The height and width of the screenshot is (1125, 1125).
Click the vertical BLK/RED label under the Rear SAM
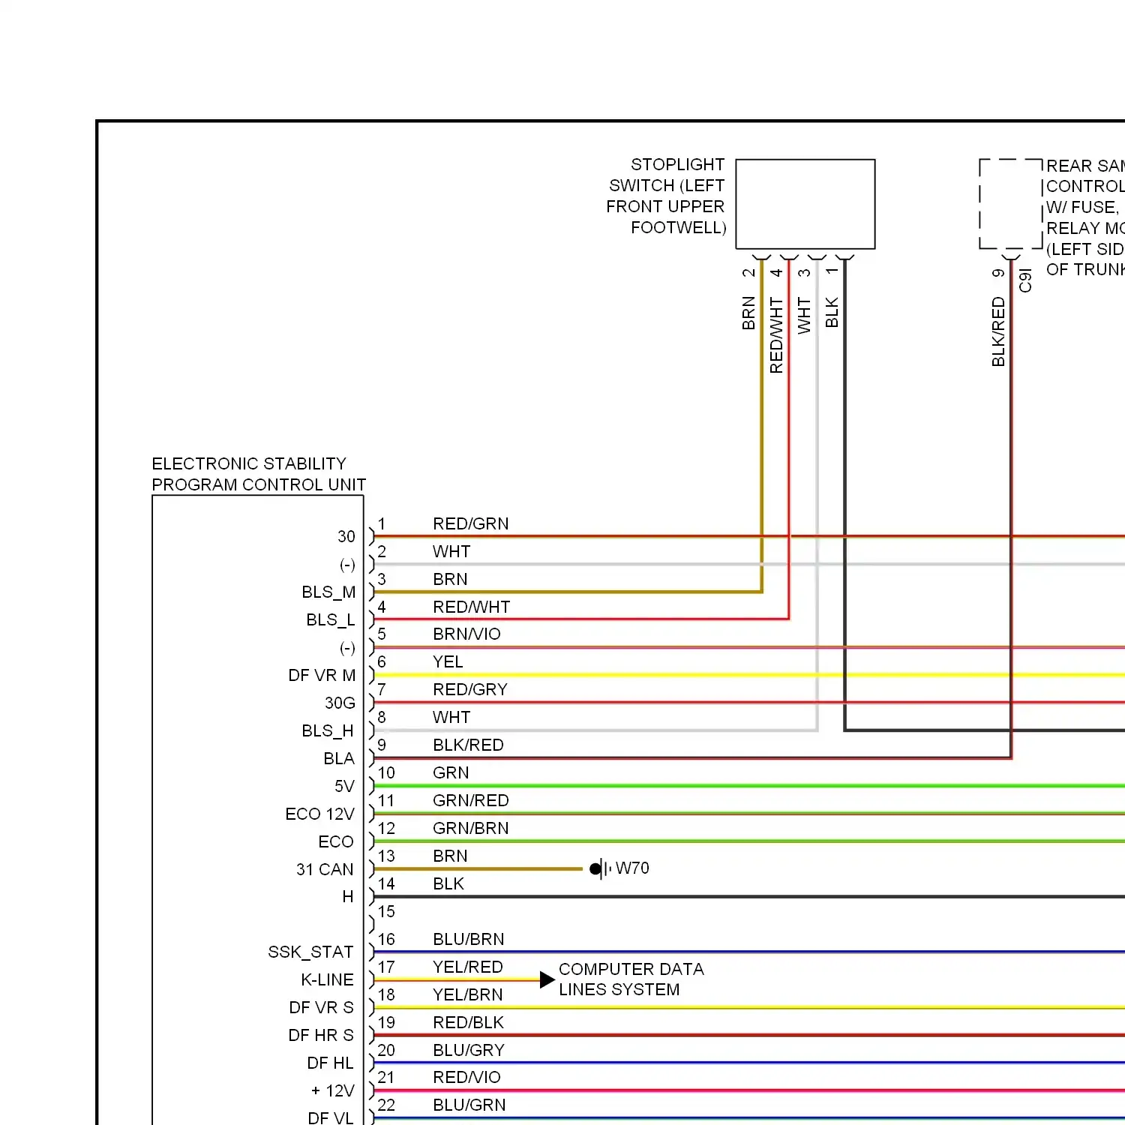(998, 331)
